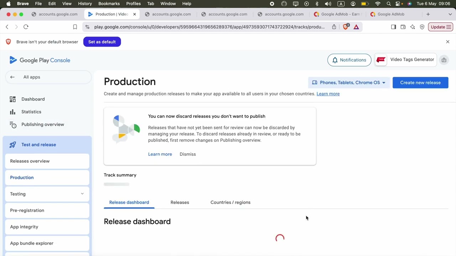
Task: Expand the Testing section chevron
Action: click(x=82, y=194)
